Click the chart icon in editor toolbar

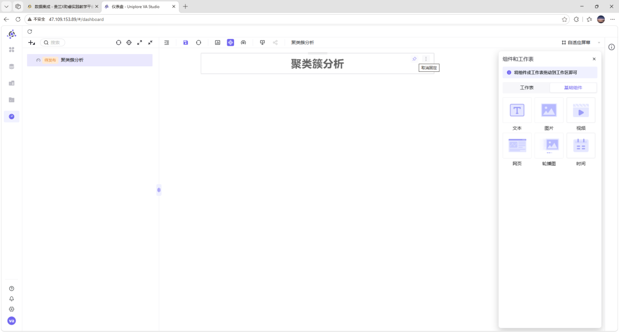pos(218,42)
